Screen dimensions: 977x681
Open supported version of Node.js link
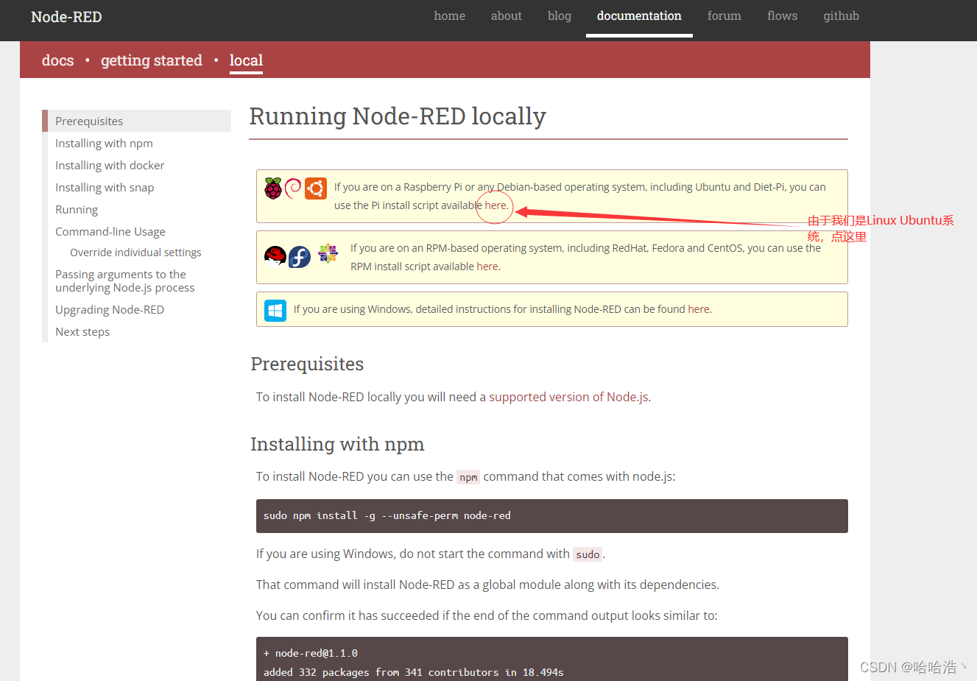coord(568,397)
